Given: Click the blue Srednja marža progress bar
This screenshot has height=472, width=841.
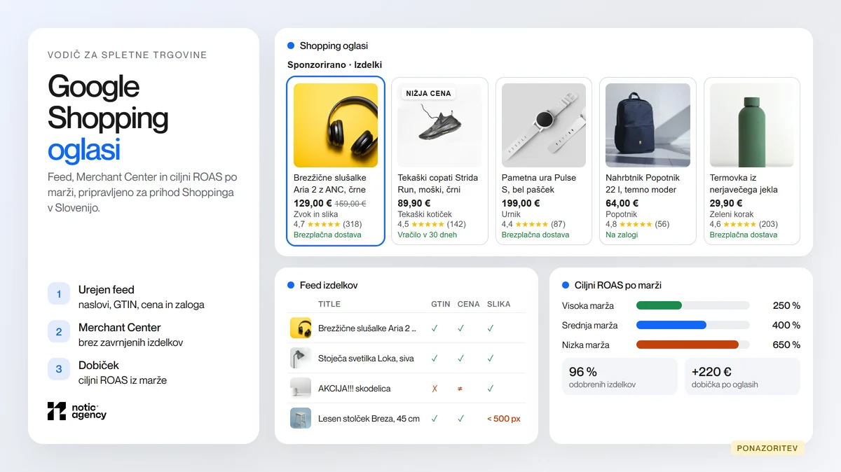Looking at the screenshot, I should click(671, 325).
